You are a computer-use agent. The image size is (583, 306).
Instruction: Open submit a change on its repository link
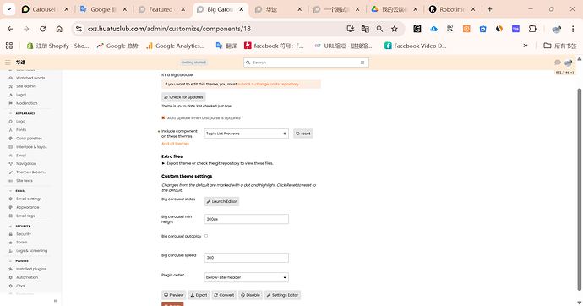tap(268, 84)
